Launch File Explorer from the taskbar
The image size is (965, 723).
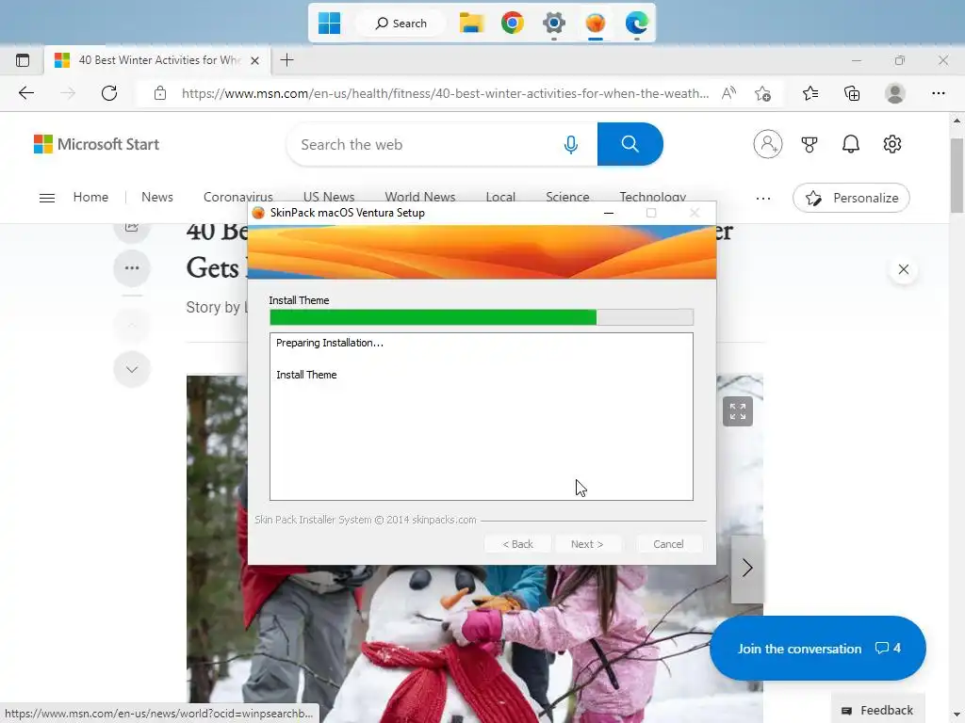pos(471,24)
